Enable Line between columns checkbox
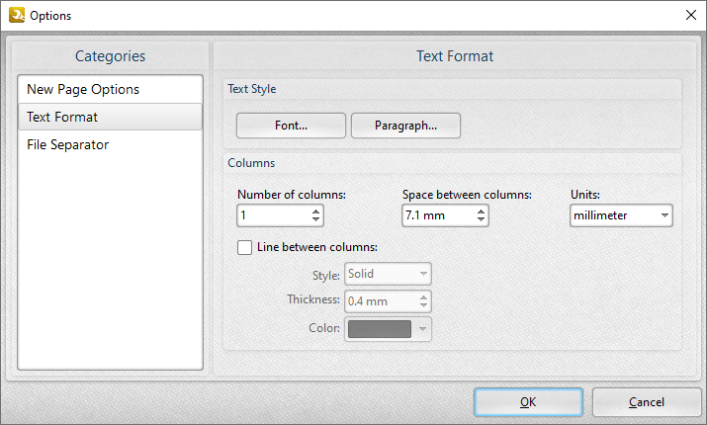This screenshot has width=707, height=425. [x=244, y=247]
